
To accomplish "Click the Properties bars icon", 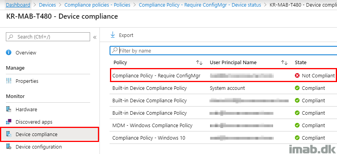I will click(9, 81).
